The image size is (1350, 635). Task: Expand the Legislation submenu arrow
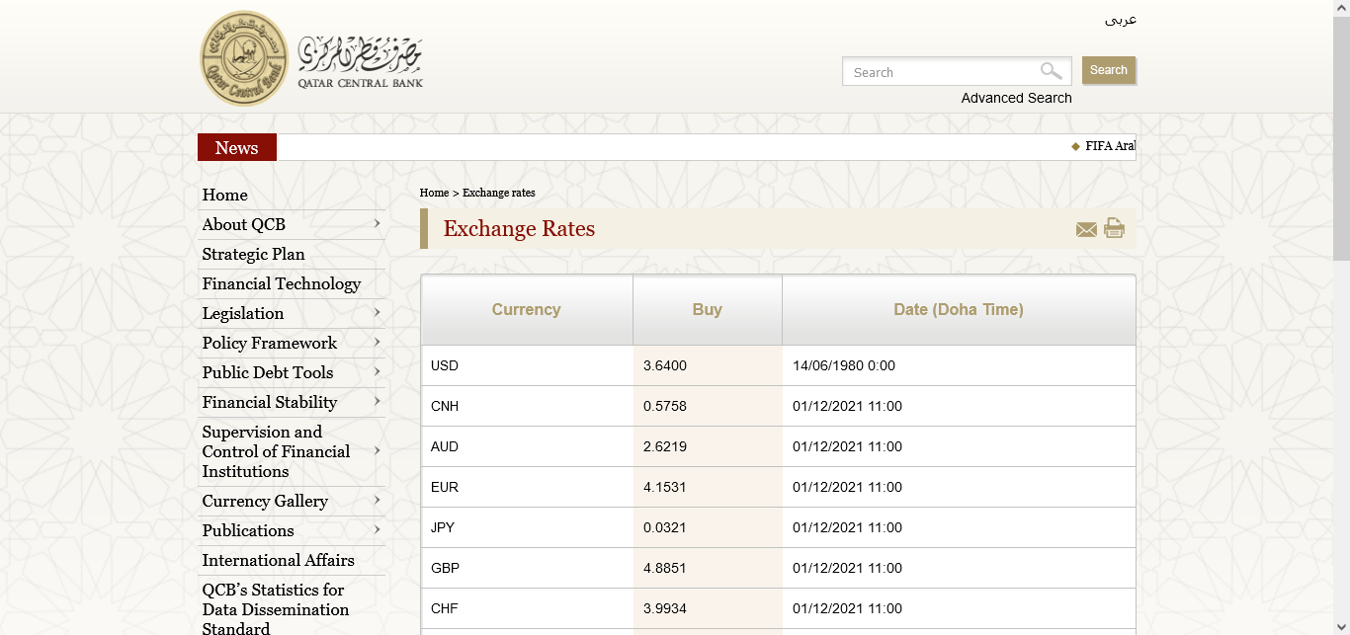377,313
